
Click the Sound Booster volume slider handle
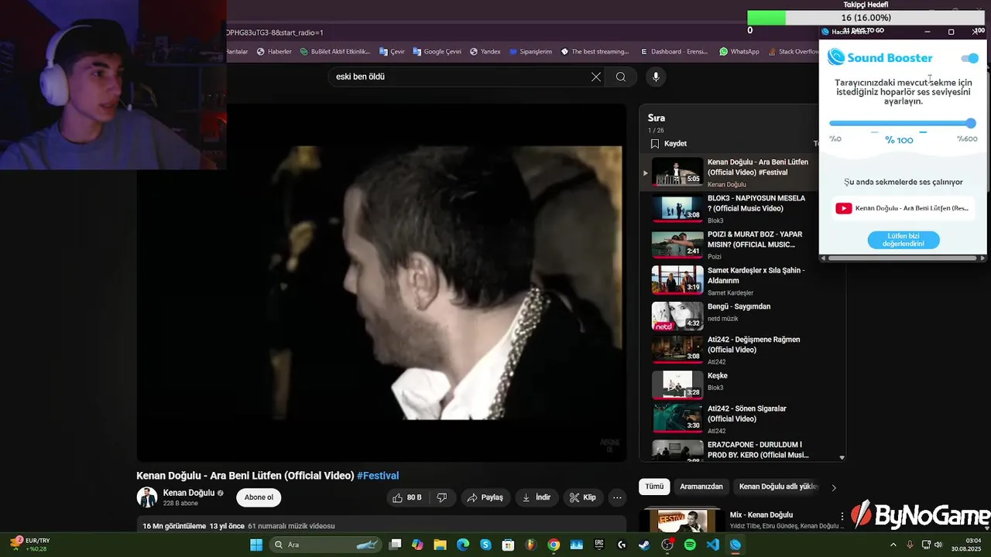coord(971,123)
